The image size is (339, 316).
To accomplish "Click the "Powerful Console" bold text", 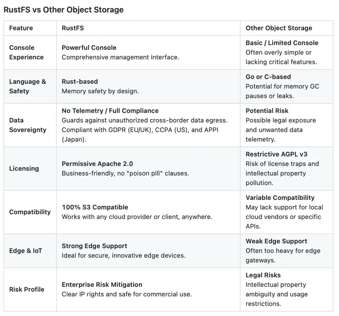I will click(89, 48).
